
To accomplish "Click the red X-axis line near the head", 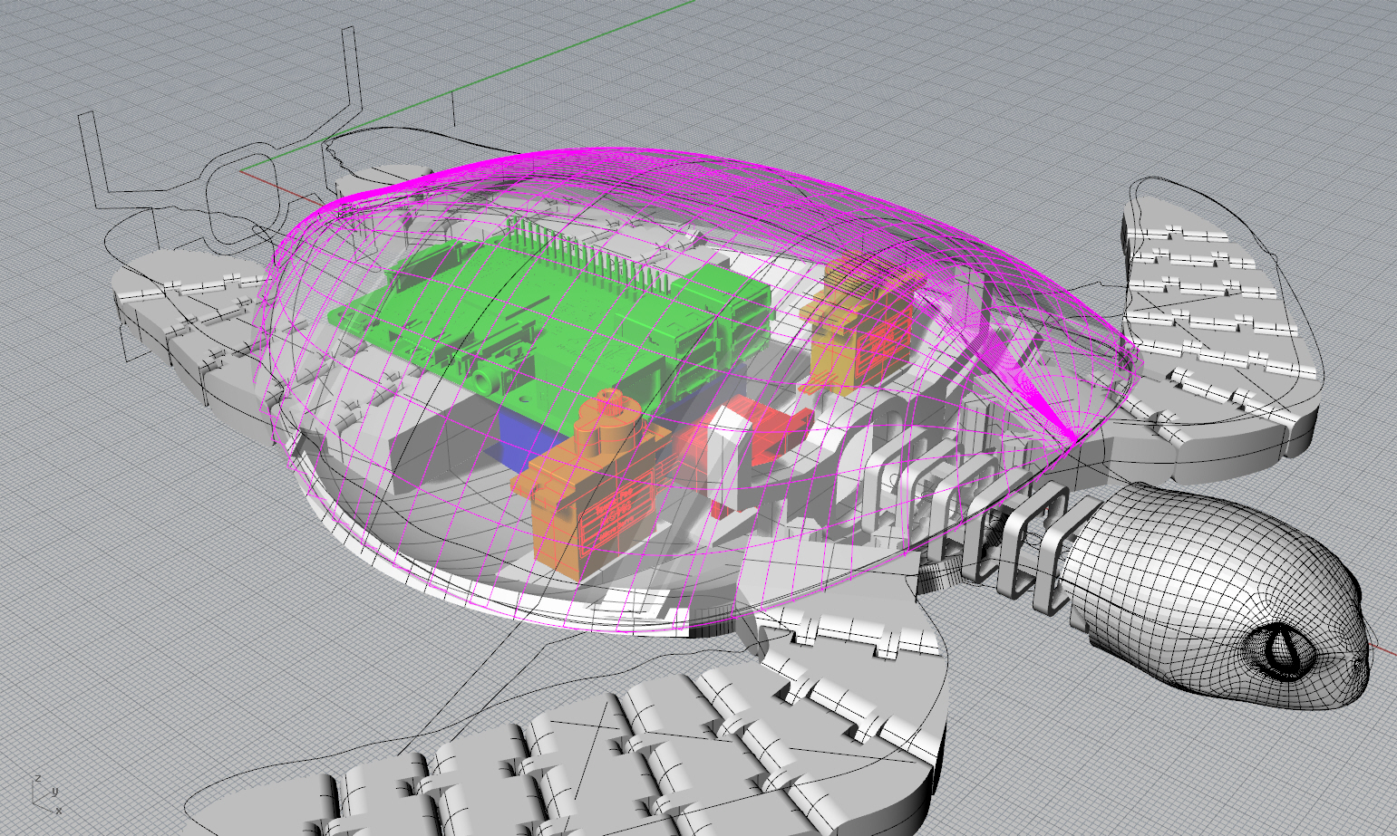I will point(1384,648).
